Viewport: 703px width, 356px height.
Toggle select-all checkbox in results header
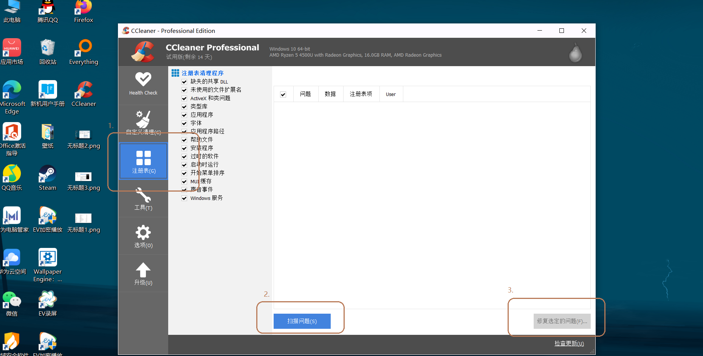click(x=283, y=94)
